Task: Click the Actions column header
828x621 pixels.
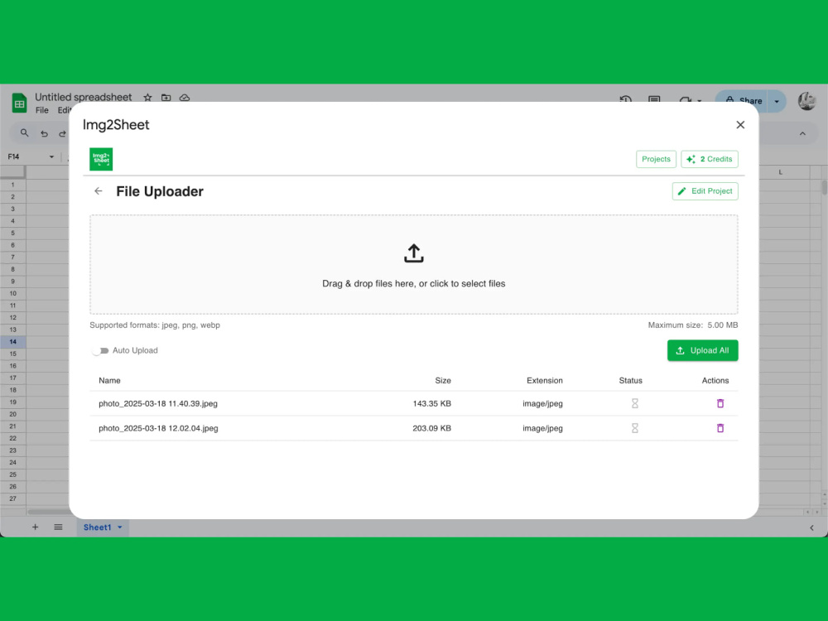Action: [715, 380]
